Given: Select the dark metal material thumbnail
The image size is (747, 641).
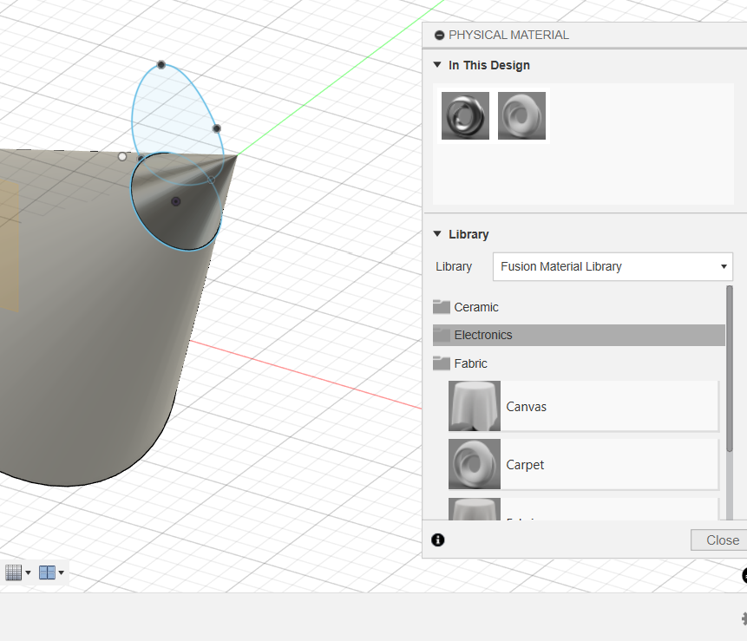Looking at the screenshot, I should pos(465,115).
